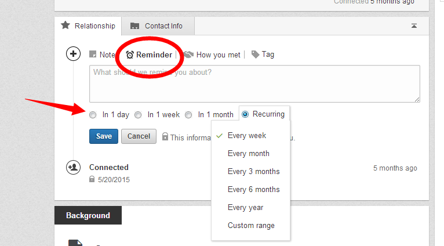
Task: Choose the In 1 month radio button
Action: pos(188,115)
